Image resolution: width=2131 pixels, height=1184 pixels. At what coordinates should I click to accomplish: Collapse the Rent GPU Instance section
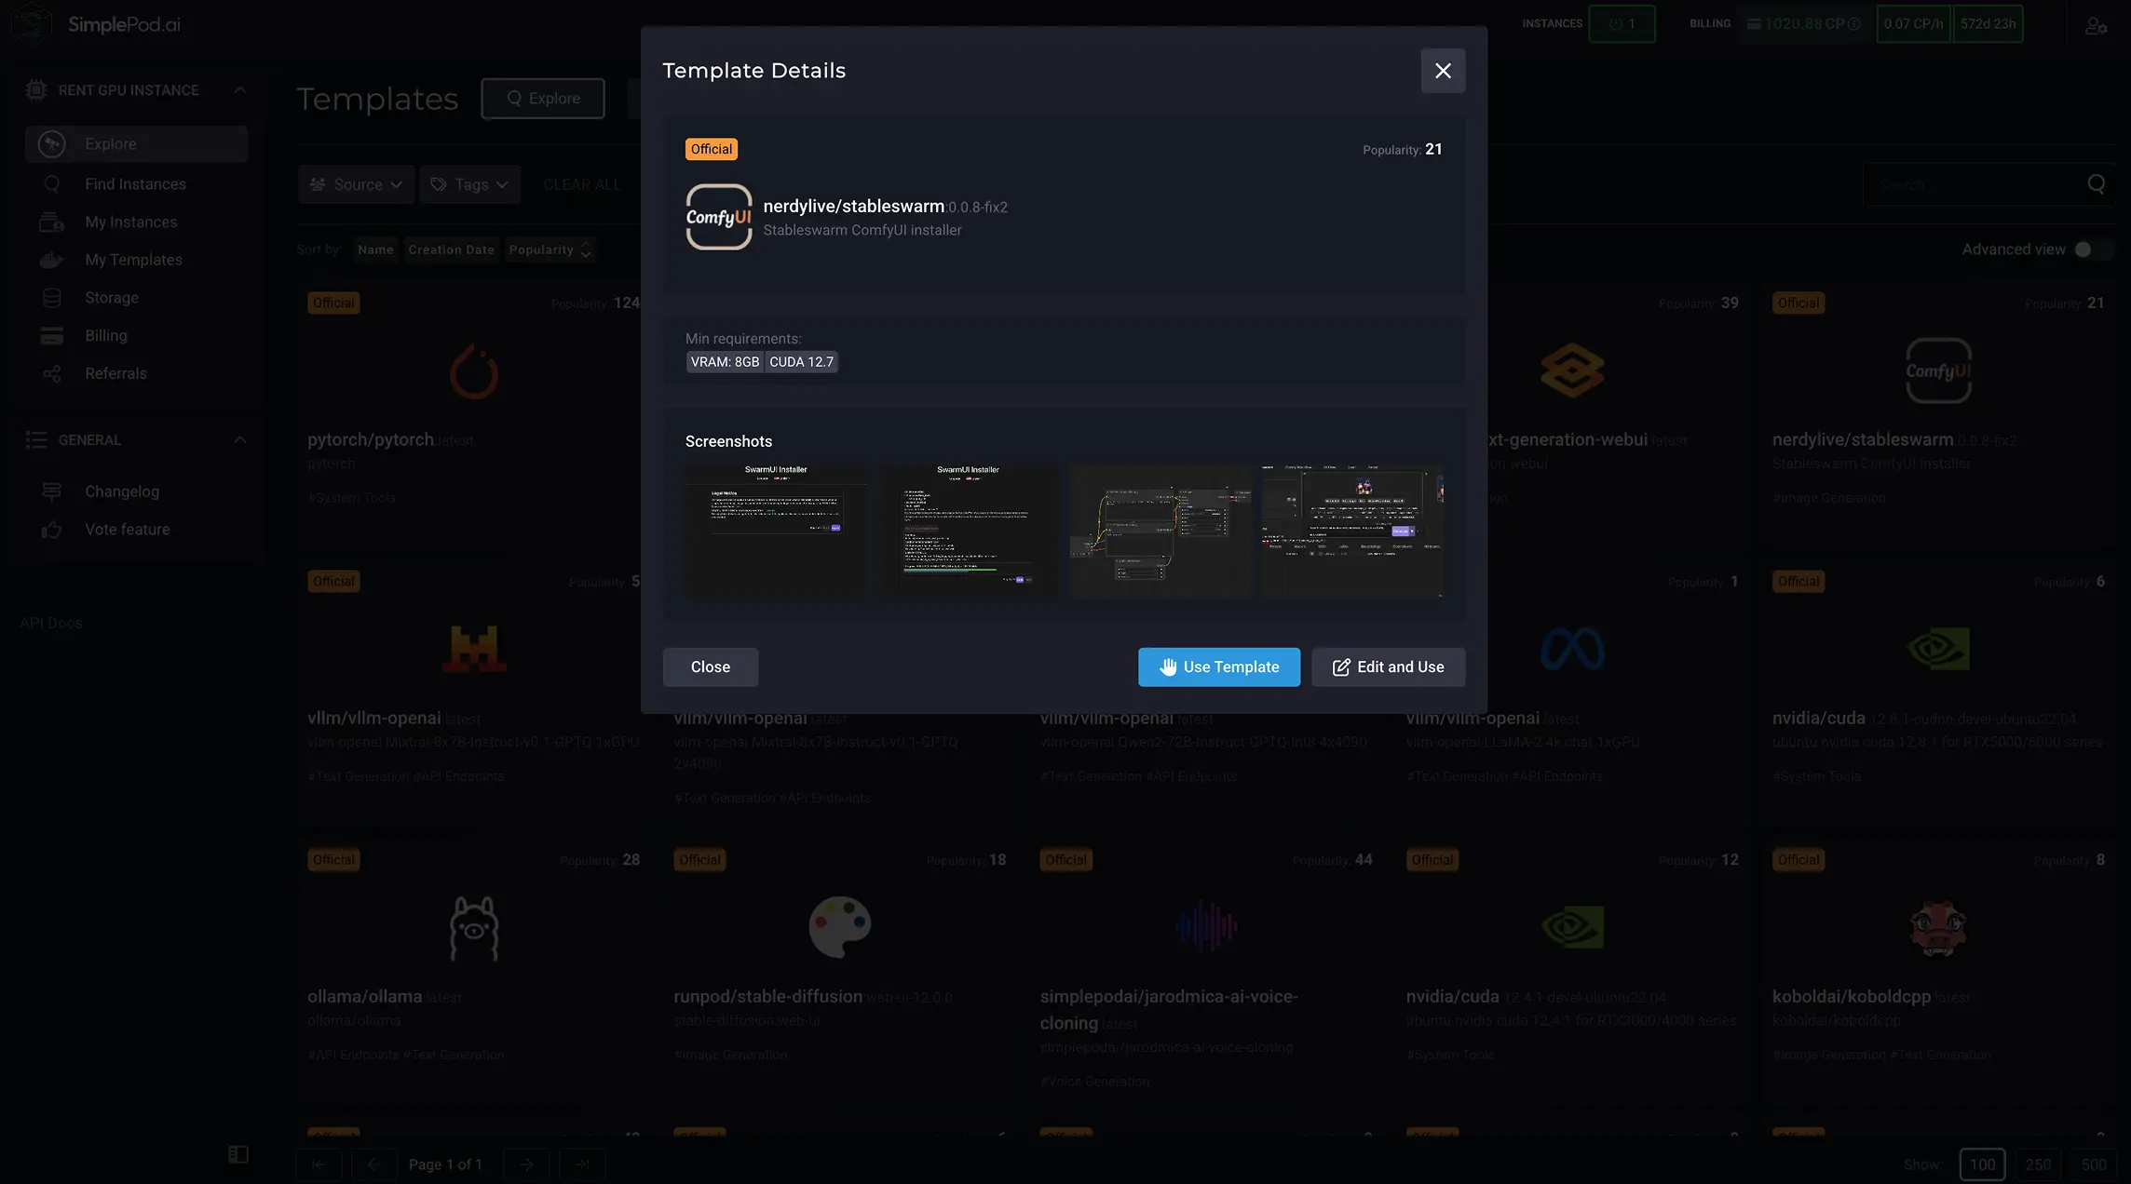click(x=239, y=90)
